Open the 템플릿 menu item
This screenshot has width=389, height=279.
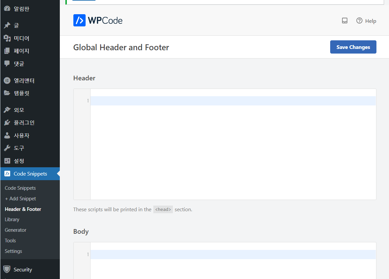click(30, 93)
